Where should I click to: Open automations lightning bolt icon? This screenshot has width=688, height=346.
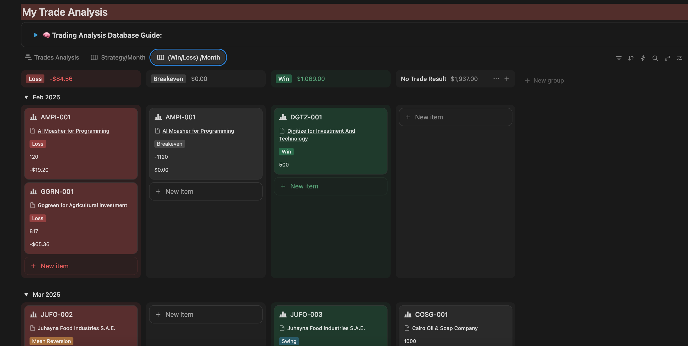click(643, 58)
